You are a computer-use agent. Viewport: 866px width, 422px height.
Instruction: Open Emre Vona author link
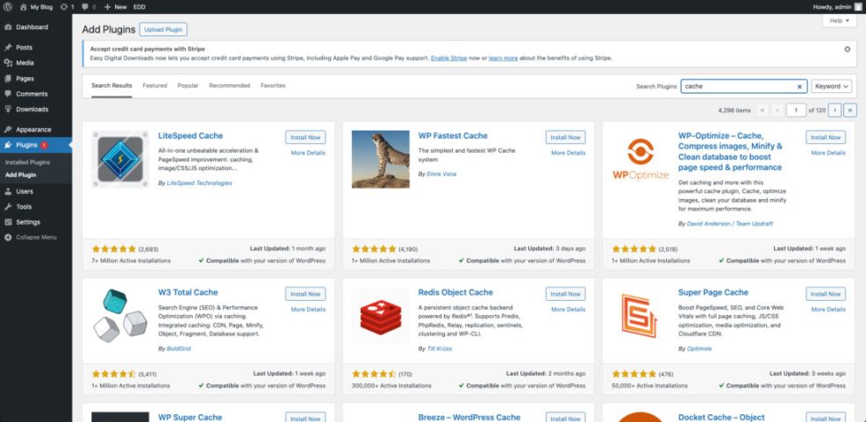(441, 174)
